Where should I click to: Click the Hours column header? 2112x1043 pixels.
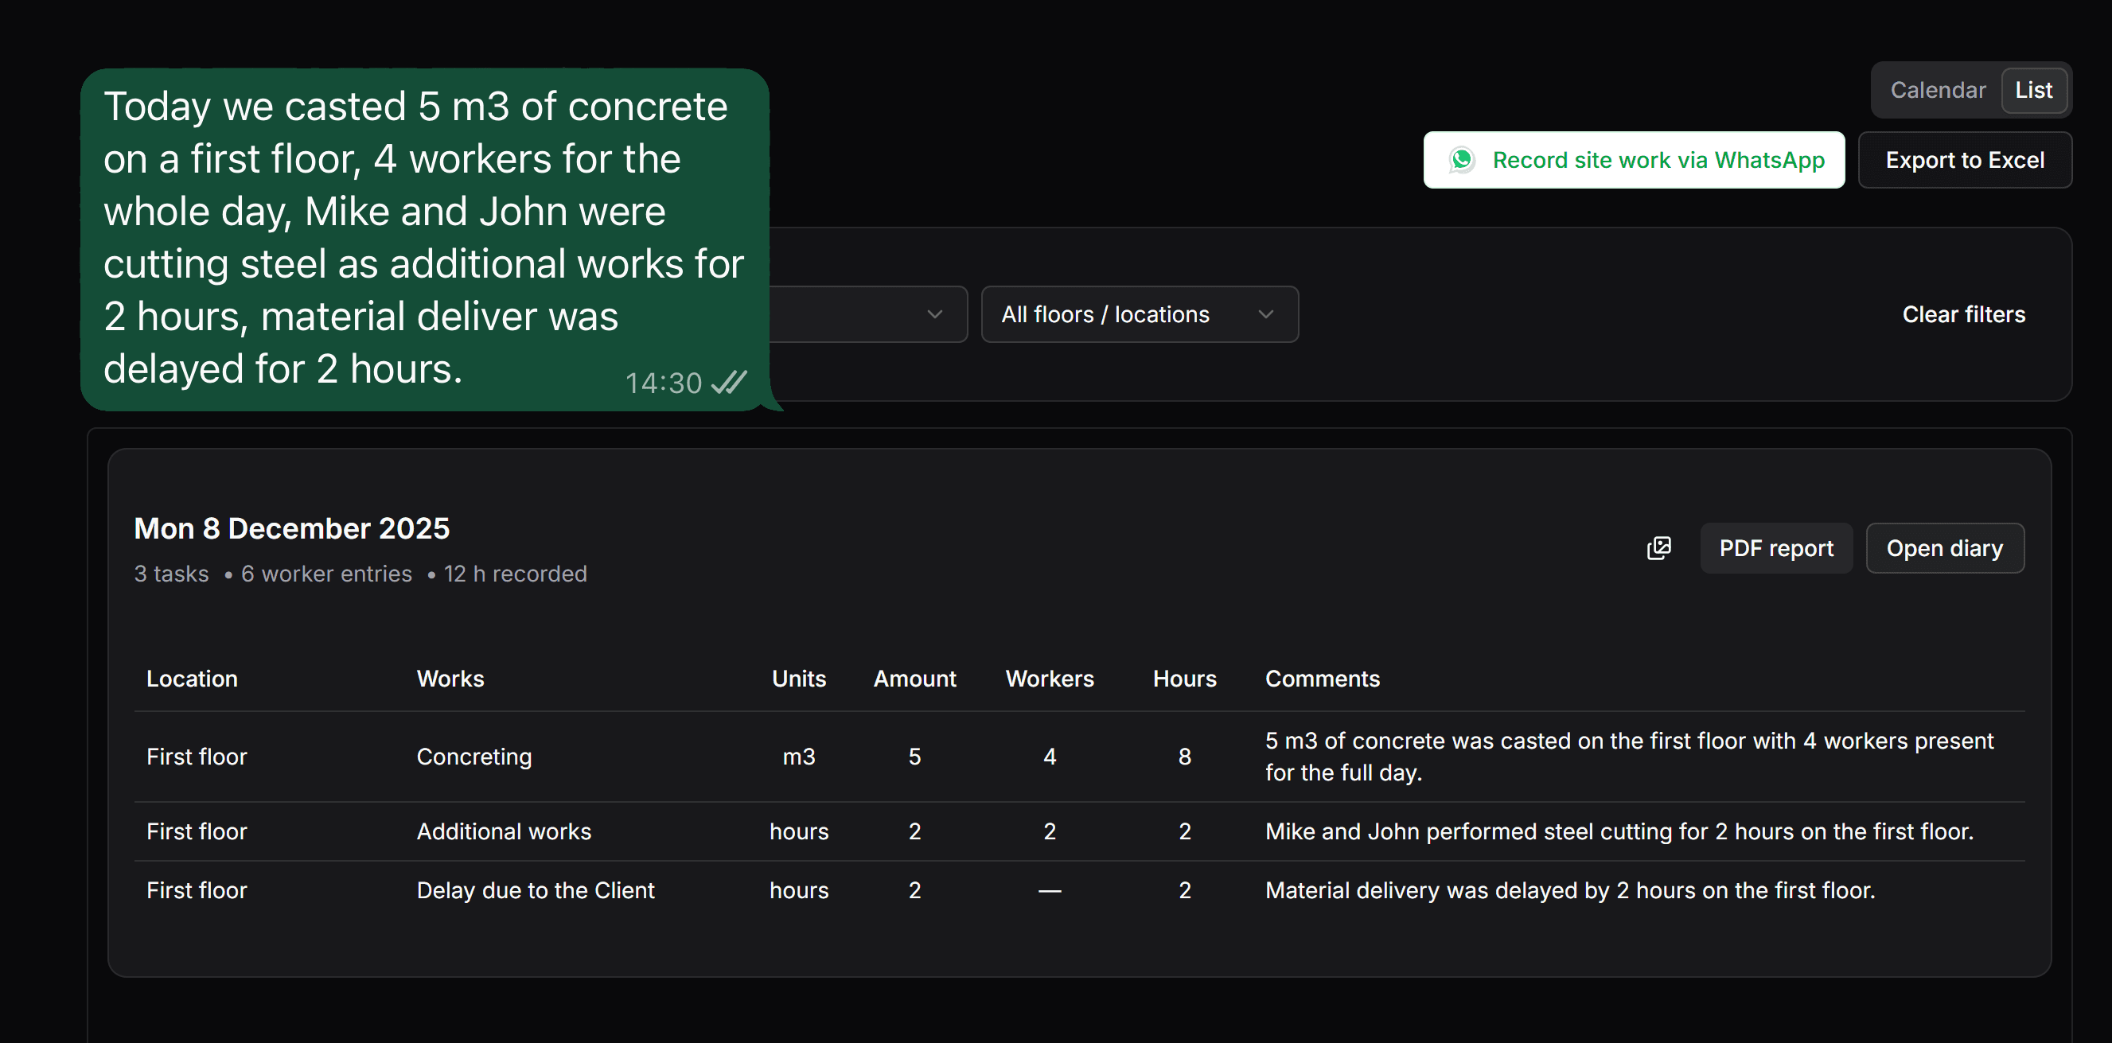coord(1184,678)
